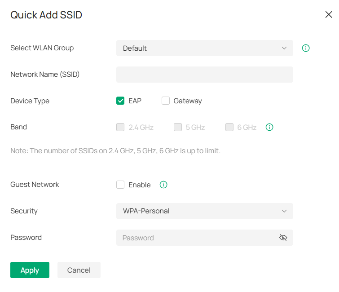Click the Network Name (SSID) label
This screenshot has height=292, width=339.
(45, 75)
